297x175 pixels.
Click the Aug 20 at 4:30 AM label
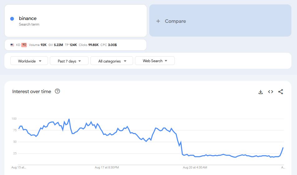(195, 167)
